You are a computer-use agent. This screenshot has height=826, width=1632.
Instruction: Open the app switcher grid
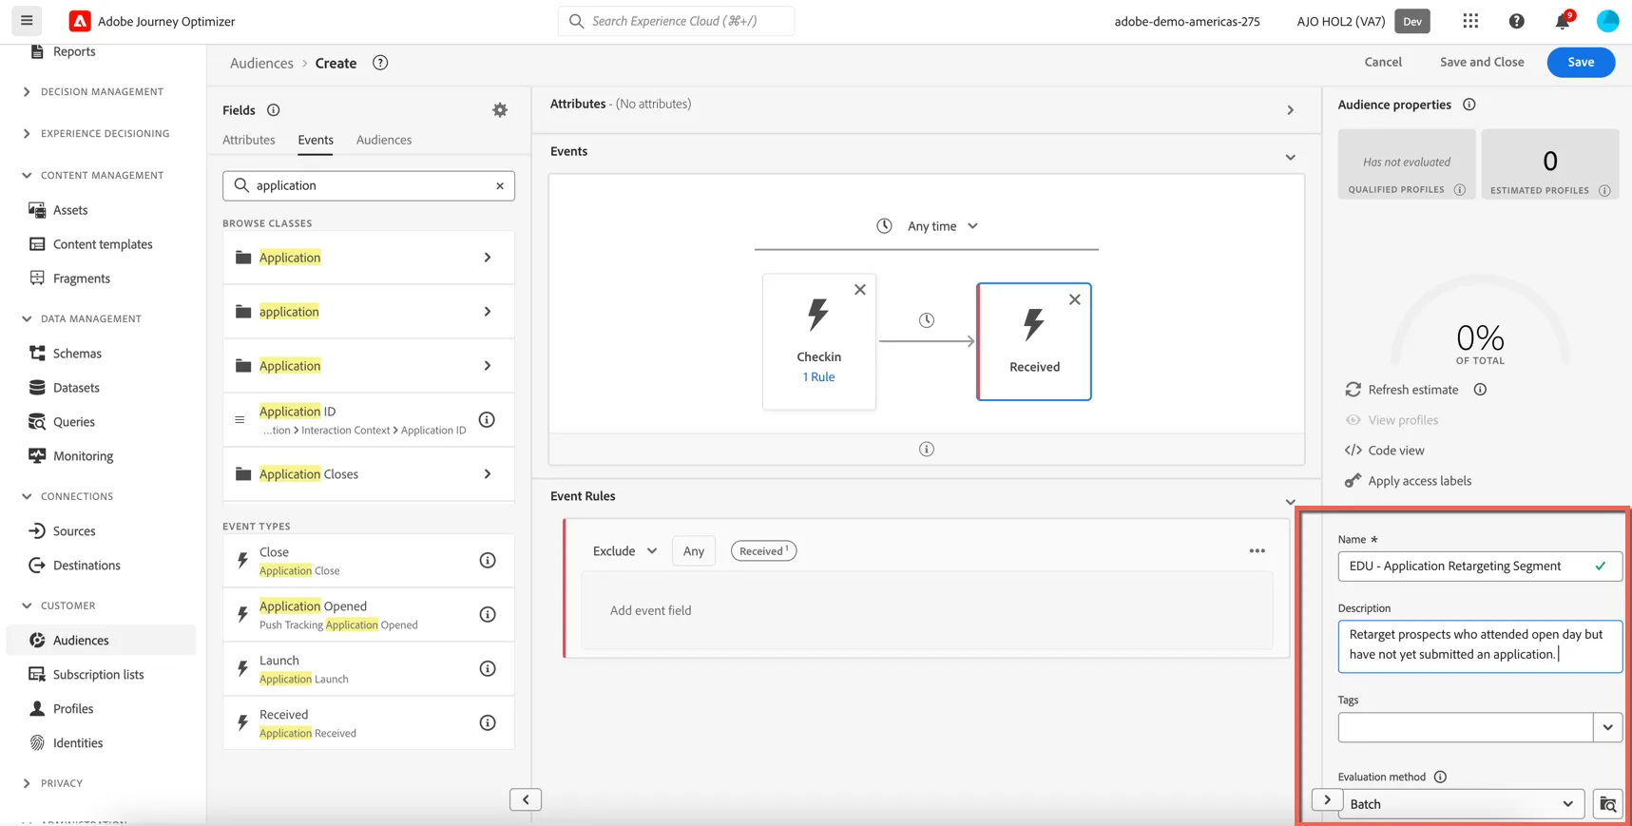1470,21
